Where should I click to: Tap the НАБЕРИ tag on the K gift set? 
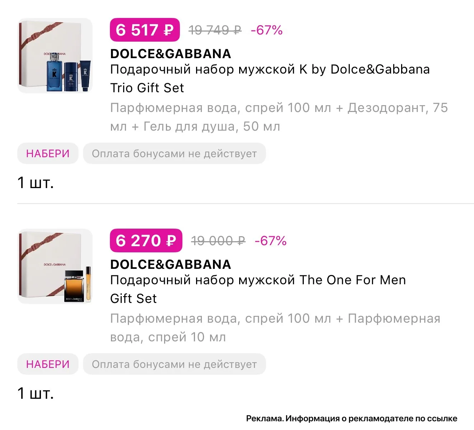(x=48, y=154)
